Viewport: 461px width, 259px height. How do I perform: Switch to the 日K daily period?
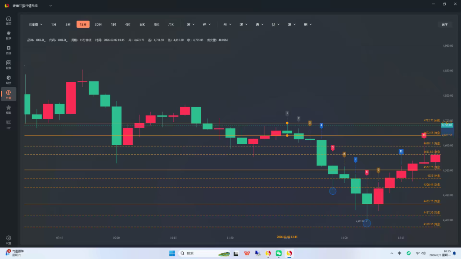click(142, 24)
